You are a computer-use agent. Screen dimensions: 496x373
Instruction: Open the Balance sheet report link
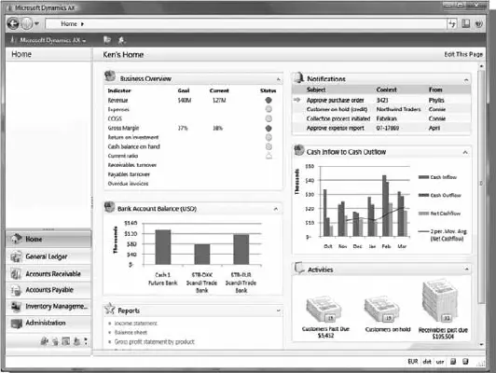click(x=131, y=333)
